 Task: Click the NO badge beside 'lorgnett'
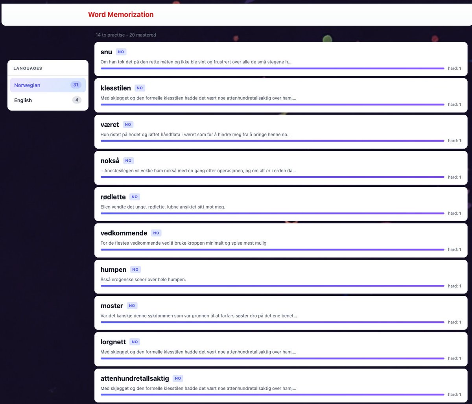[135, 342]
